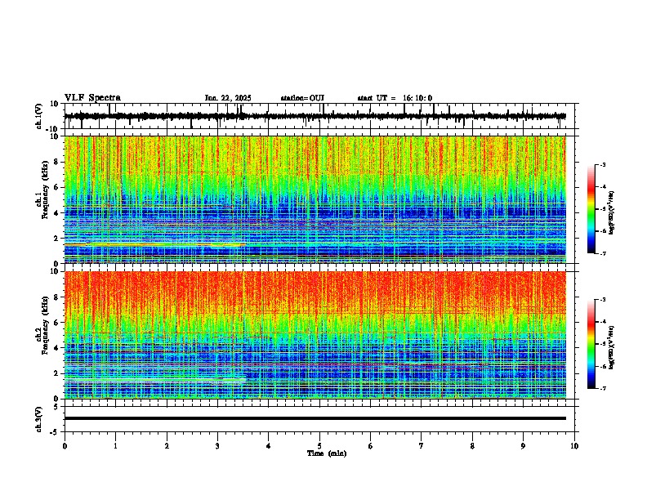Click the "Time (min)" axis label
This screenshot has width=647, height=500.
327,453
